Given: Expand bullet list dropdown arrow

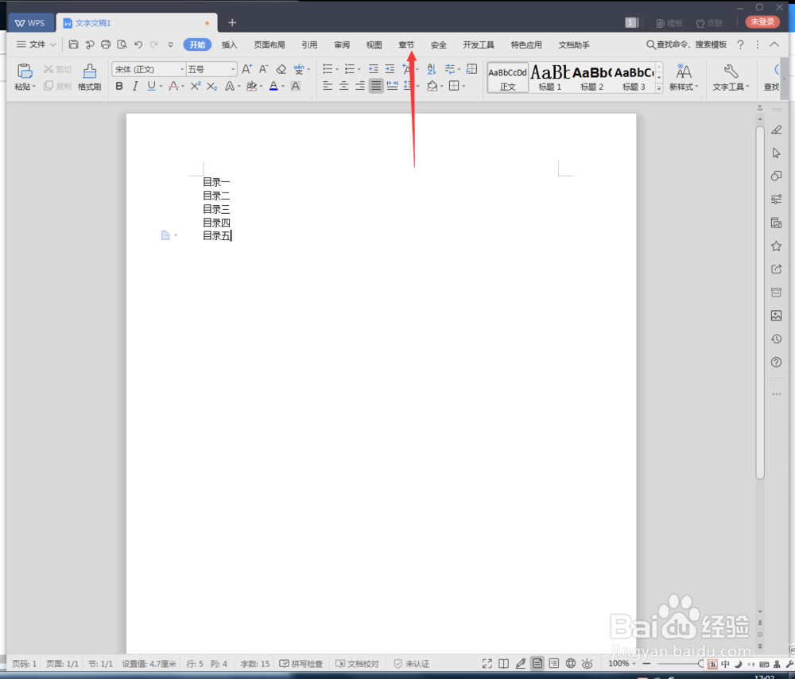Looking at the screenshot, I should tap(337, 69).
